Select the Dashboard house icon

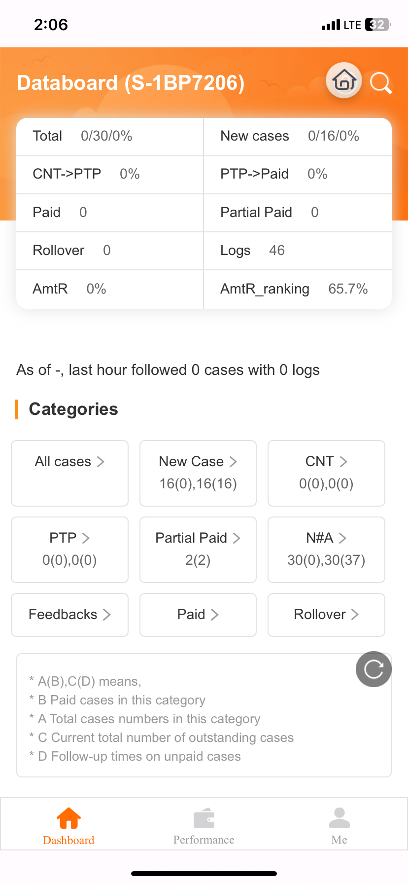click(68, 818)
